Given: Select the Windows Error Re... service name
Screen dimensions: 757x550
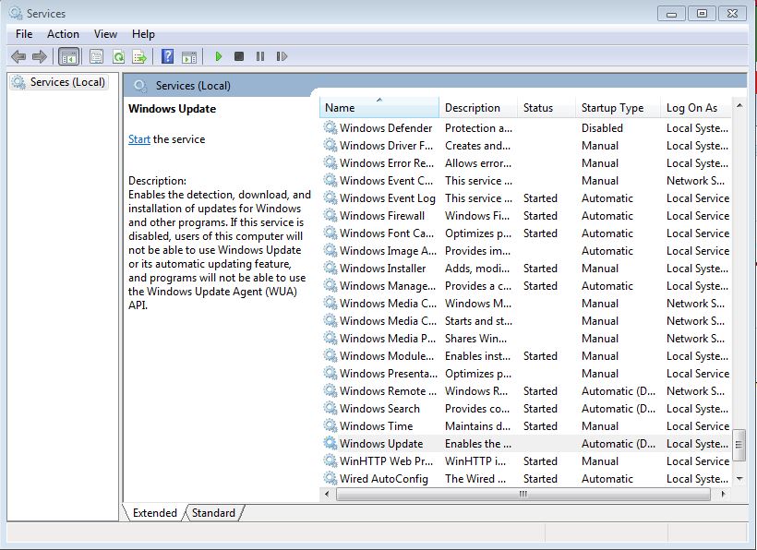Looking at the screenshot, I should 387,163.
